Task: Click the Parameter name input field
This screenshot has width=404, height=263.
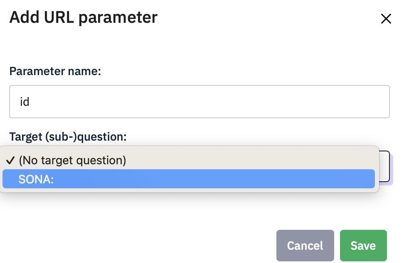Action: 200,102
